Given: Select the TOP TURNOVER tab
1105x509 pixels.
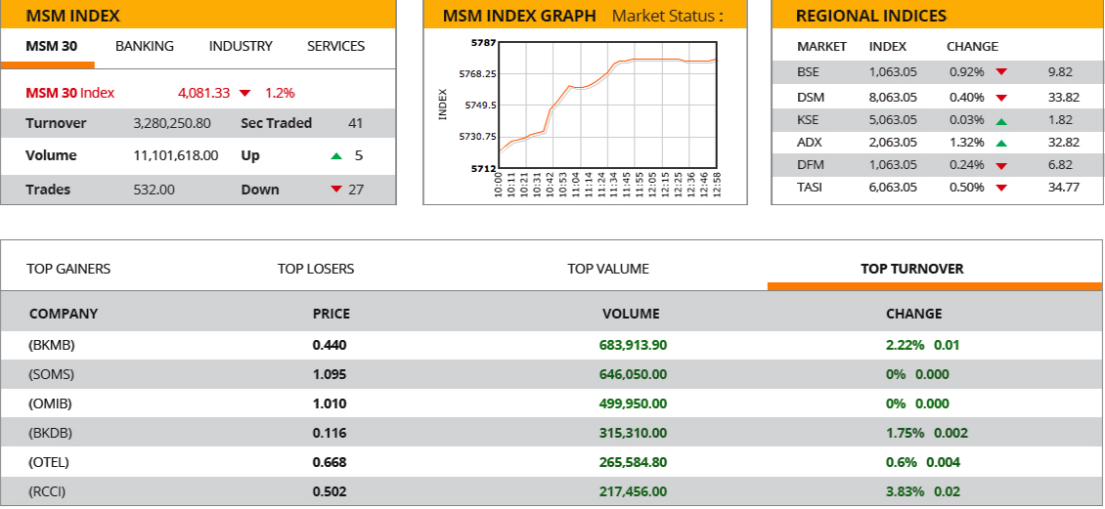Looking at the screenshot, I should (x=912, y=269).
